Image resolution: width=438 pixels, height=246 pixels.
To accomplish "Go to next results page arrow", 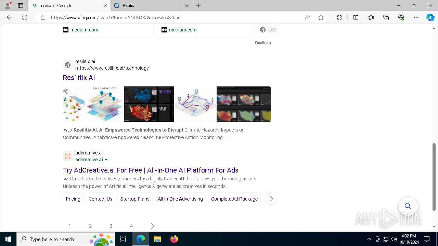I will tap(153, 226).
